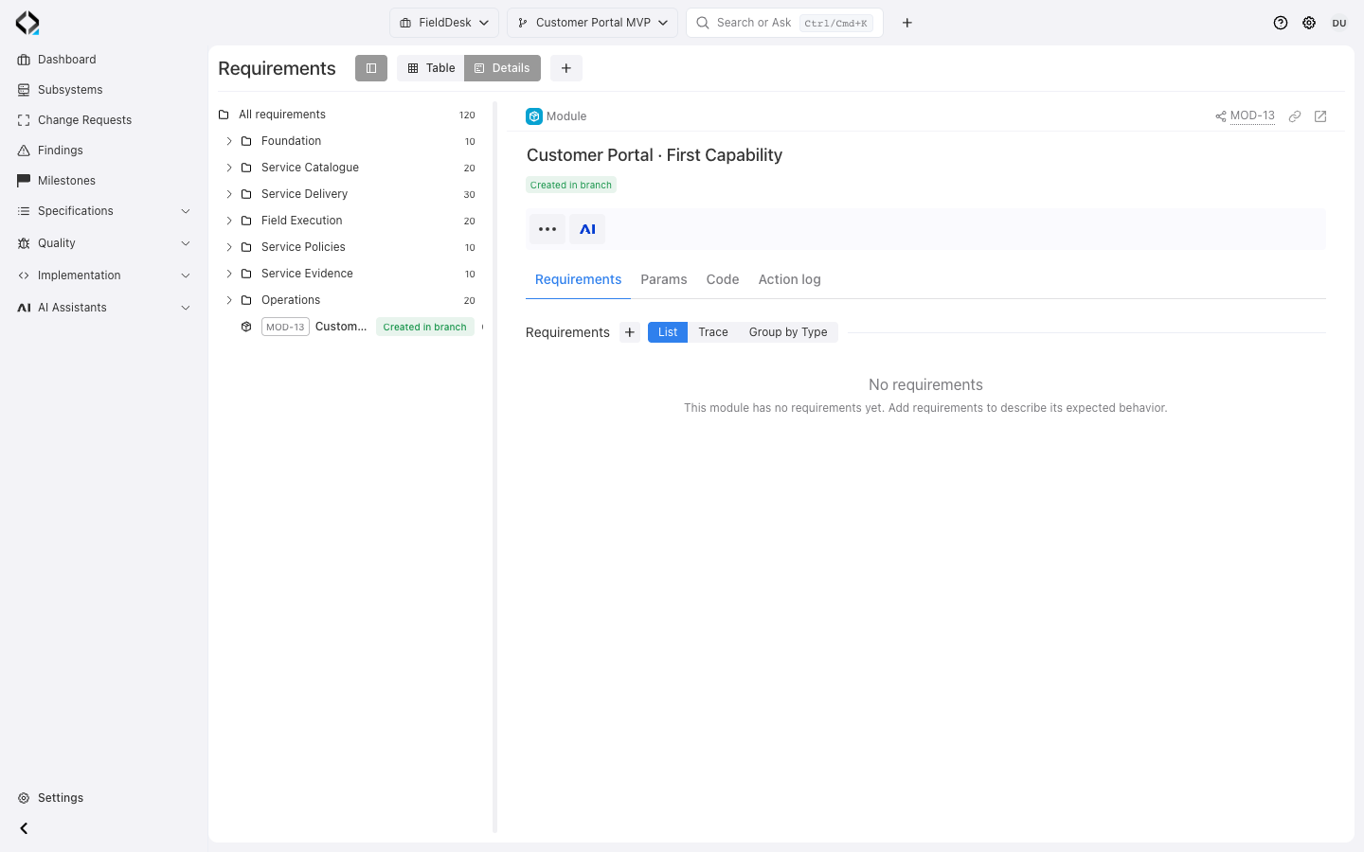Expand the Foundation folder chevron
Image resolution: width=1364 pixels, height=852 pixels.
229,141
